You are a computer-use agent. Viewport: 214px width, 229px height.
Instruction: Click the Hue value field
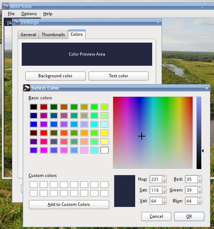(156, 179)
